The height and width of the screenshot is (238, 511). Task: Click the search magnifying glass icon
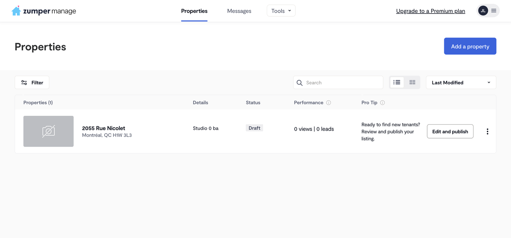pos(300,83)
